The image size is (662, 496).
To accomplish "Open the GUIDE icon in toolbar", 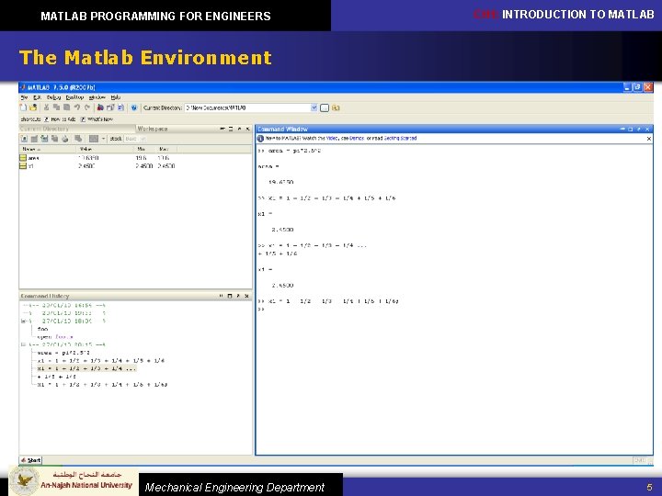I will coord(110,108).
